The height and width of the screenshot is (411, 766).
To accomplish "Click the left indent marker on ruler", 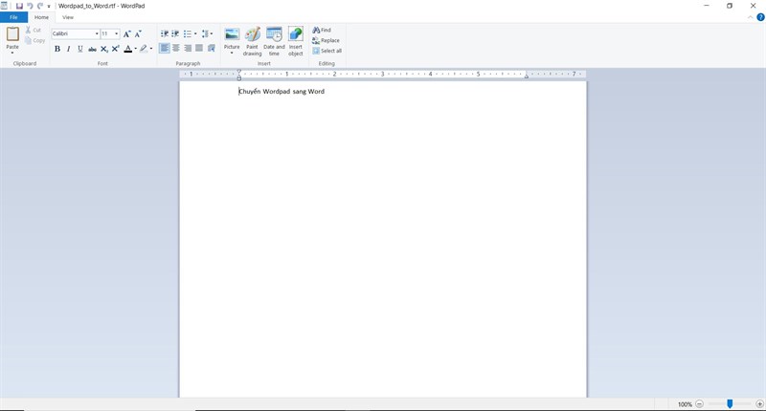I will (x=238, y=77).
